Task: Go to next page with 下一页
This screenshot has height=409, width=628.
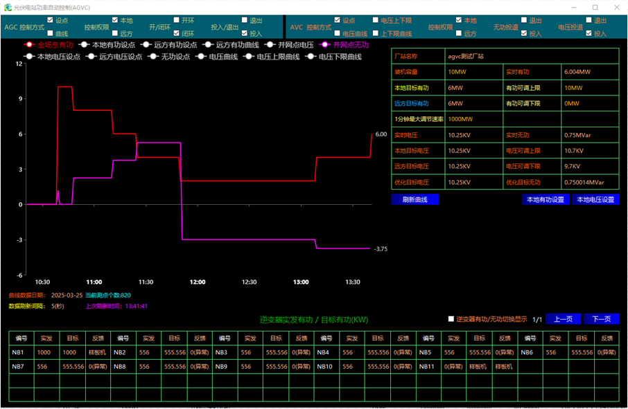Action: pos(600,319)
